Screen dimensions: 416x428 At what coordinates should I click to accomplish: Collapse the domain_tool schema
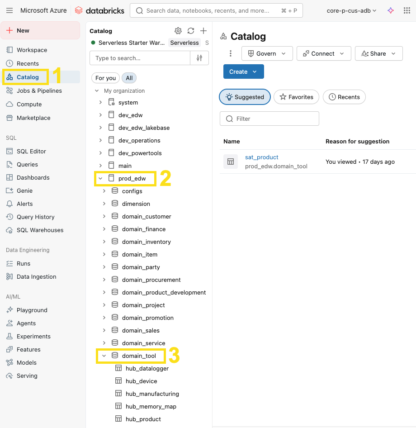coord(104,356)
